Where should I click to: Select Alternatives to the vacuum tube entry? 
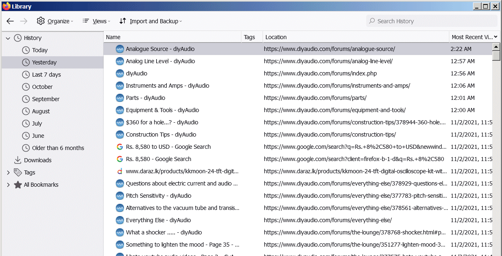click(297, 208)
